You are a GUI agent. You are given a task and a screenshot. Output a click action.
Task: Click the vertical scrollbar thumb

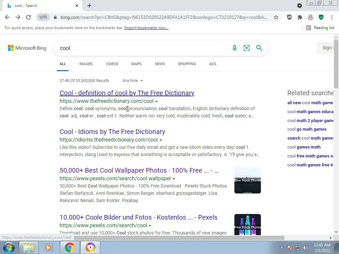click(x=336, y=64)
